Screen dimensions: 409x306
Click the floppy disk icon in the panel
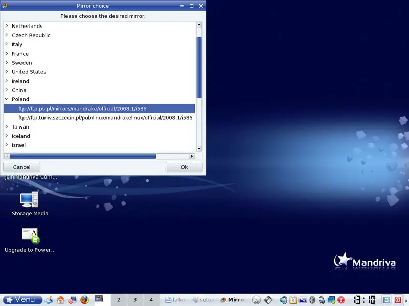tap(268, 300)
